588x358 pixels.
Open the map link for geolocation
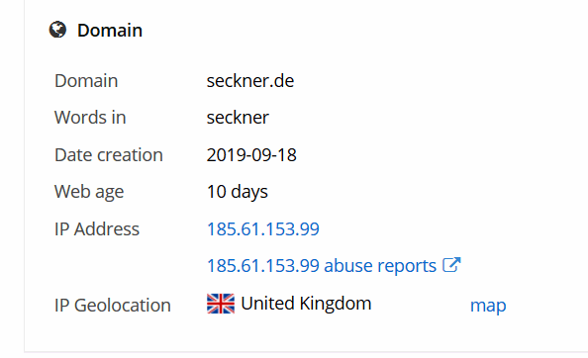[488, 306]
